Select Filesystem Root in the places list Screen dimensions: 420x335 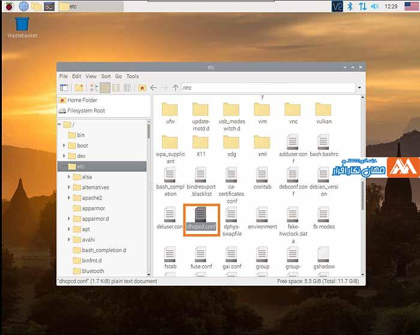coord(86,110)
